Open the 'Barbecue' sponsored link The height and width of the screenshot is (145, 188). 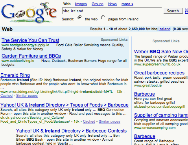144,94
